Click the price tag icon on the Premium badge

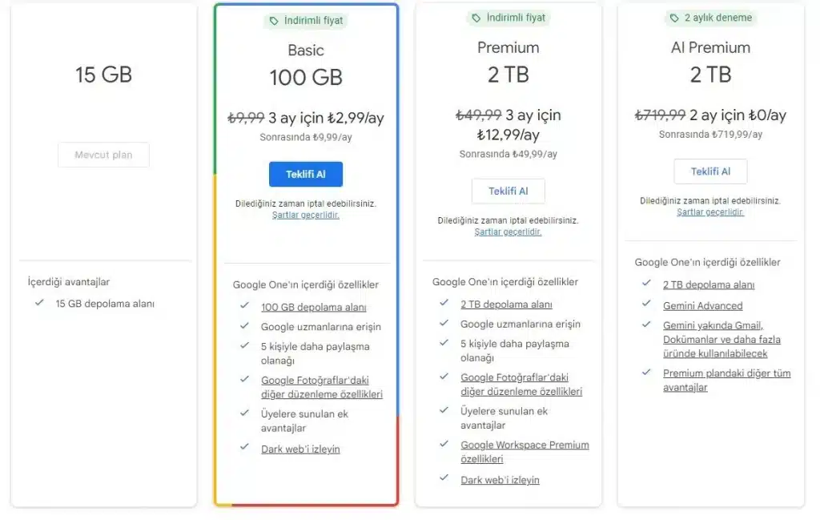[476, 18]
